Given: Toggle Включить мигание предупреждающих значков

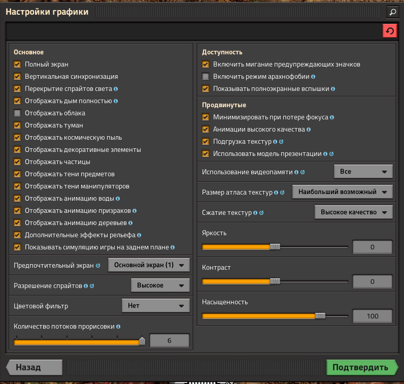Looking at the screenshot, I should click(x=206, y=65).
